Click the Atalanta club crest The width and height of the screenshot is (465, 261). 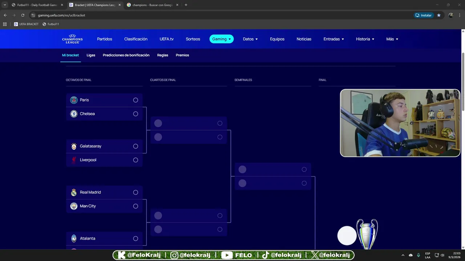[x=74, y=239]
